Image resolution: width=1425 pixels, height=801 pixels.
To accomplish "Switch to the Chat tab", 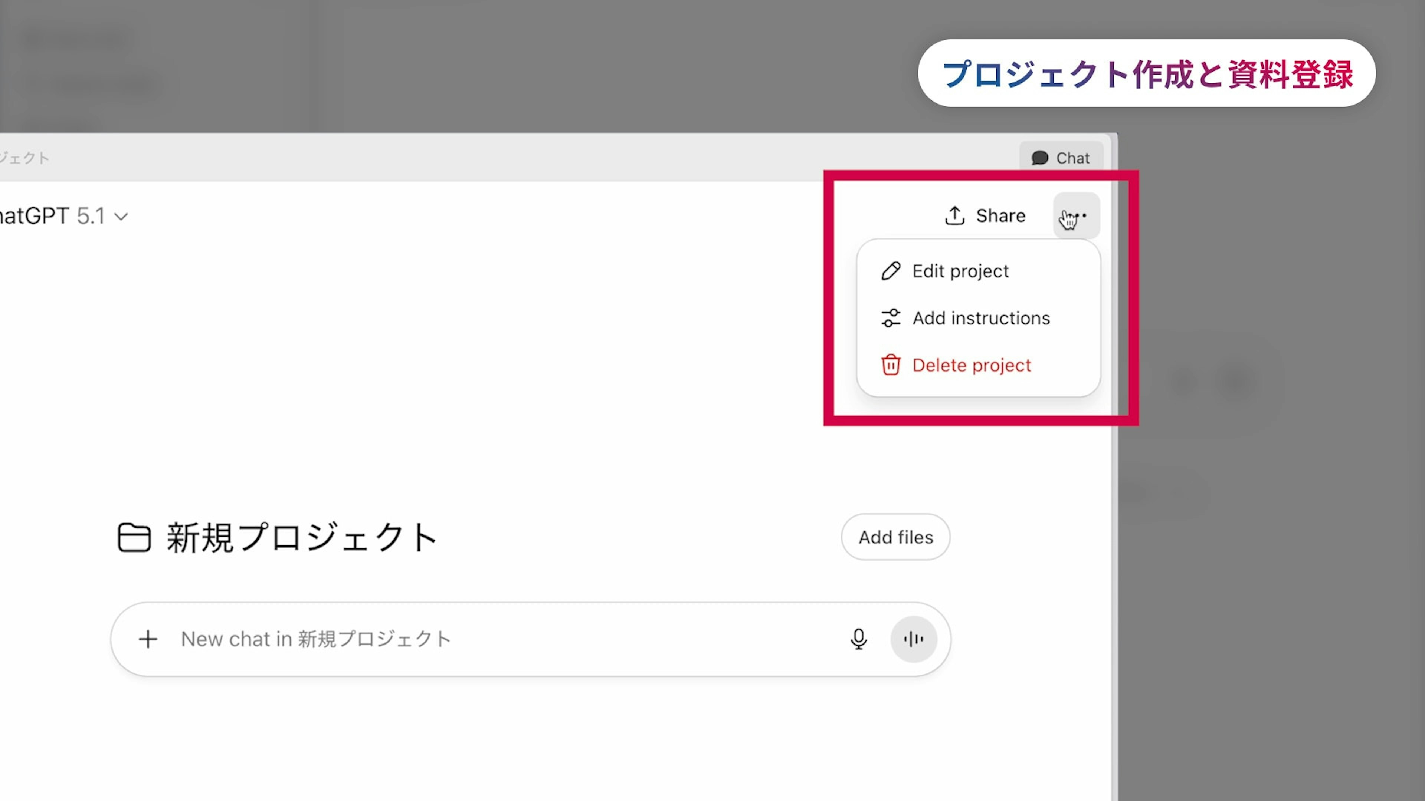I will pyautogui.click(x=1072, y=158).
